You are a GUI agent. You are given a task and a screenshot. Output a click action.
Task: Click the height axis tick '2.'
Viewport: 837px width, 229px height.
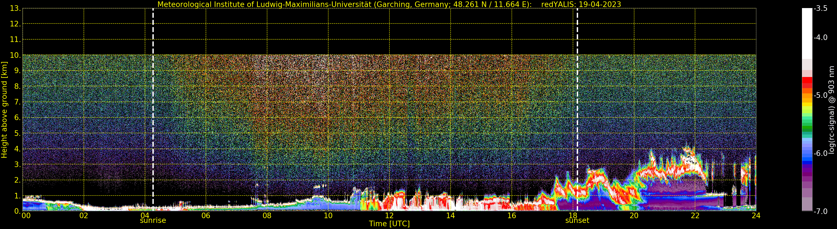[17, 180]
